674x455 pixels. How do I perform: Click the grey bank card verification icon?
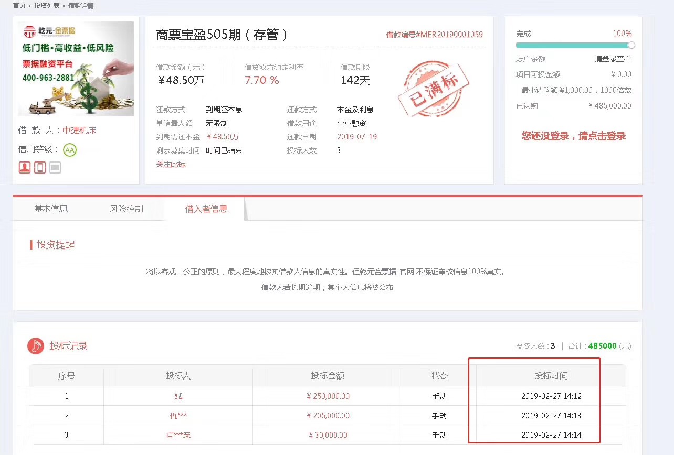click(54, 167)
